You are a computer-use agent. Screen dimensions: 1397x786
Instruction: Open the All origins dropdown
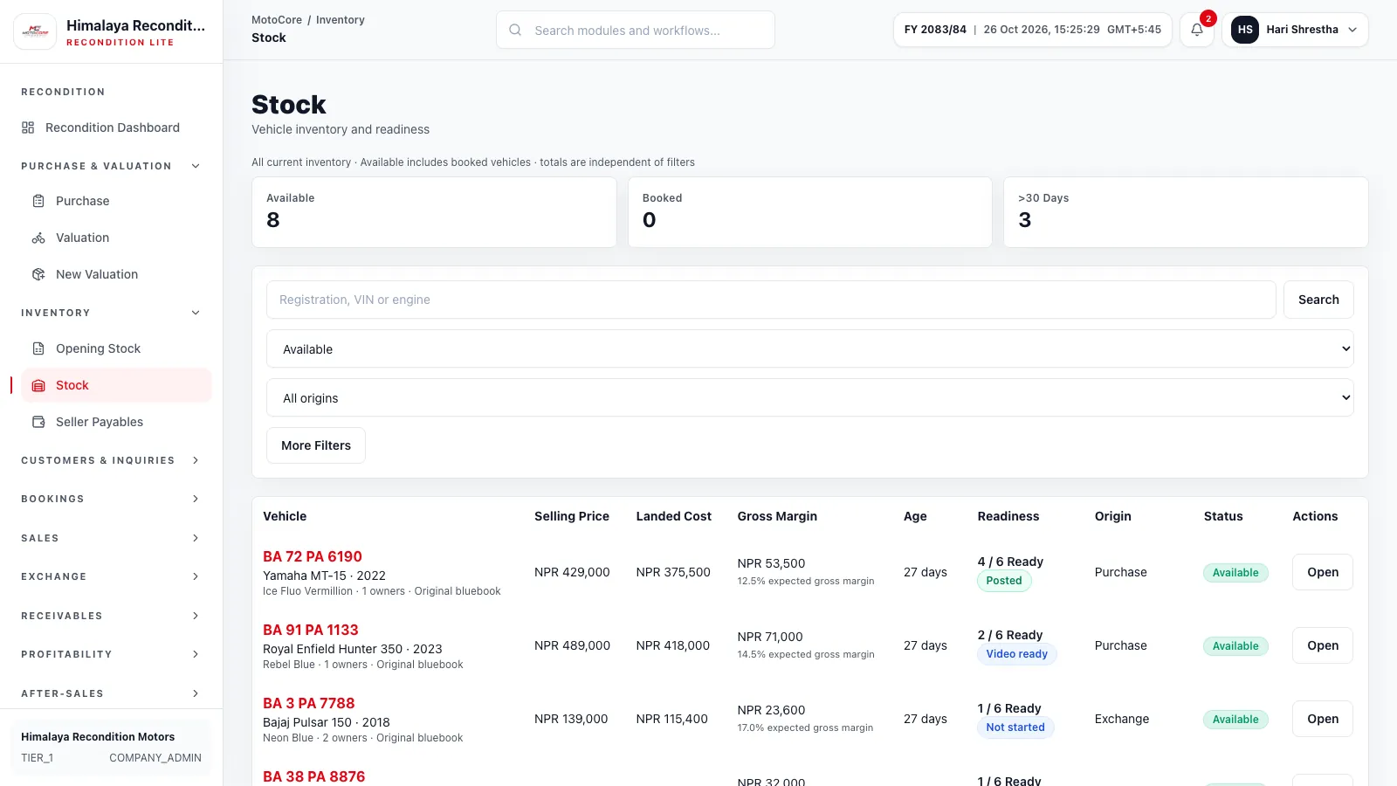click(809, 397)
